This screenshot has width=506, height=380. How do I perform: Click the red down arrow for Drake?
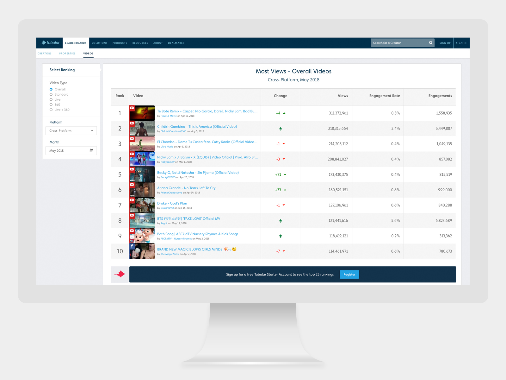tap(284, 205)
